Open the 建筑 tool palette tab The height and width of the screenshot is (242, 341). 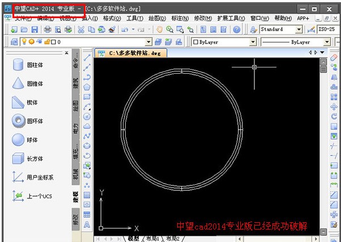[76, 83]
